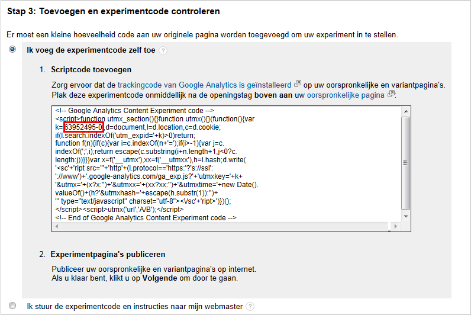471x315 pixels.
Task: Click scroll left arrow of code box
Action: [57, 226]
